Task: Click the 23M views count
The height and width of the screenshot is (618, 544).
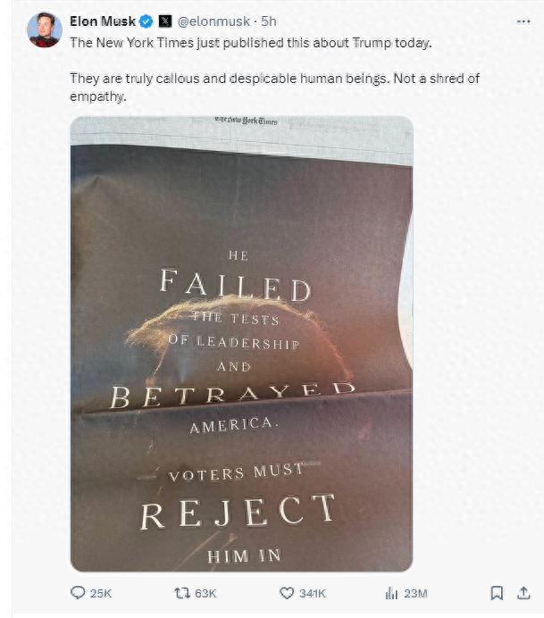Action: (415, 593)
